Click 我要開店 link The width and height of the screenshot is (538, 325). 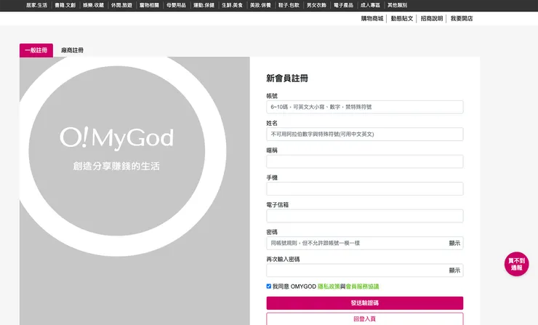point(462,18)
